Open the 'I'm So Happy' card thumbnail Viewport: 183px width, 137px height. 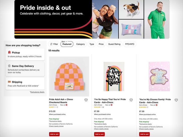tap(114, 76)
